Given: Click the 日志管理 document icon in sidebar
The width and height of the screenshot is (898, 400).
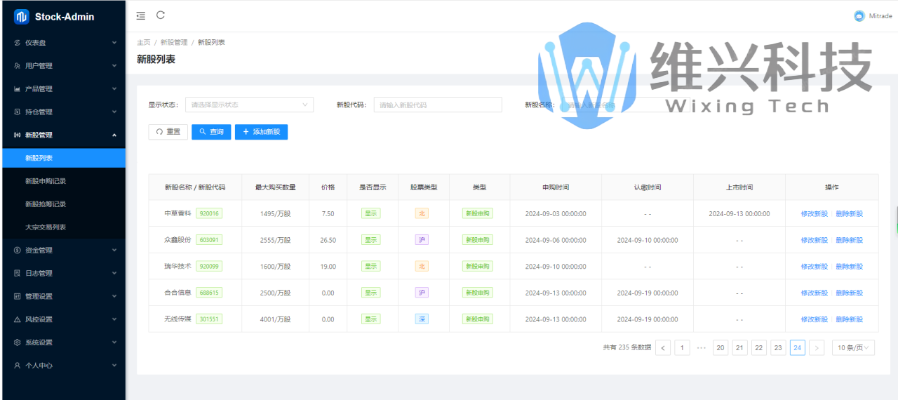Looking at the screenshot, I should click(18, 274).
